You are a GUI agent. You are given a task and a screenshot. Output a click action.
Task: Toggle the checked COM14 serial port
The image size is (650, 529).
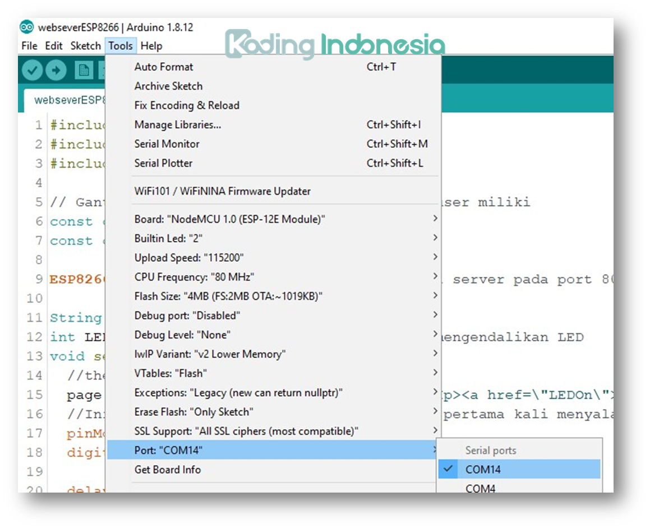coord(519,469)
